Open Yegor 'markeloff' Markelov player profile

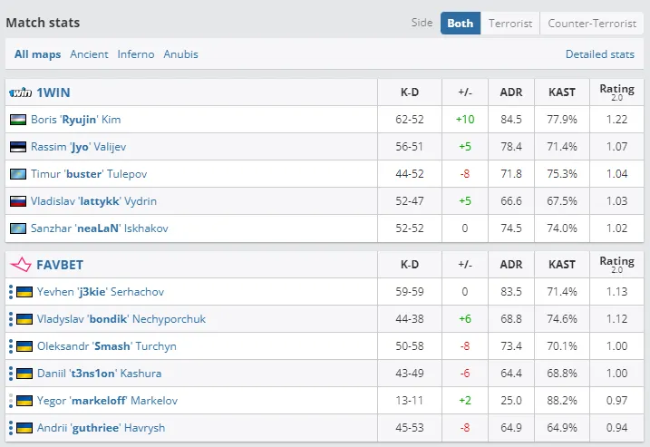(x=107, y=401)
